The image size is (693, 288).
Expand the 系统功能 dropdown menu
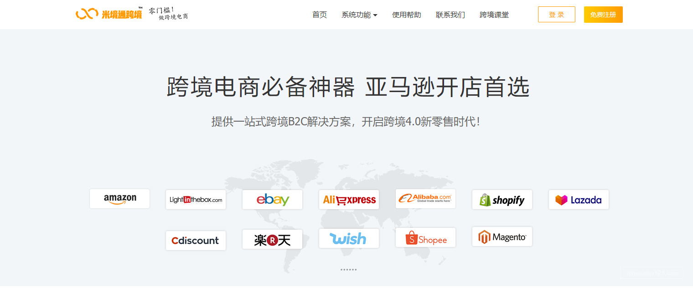pos(360,14)
